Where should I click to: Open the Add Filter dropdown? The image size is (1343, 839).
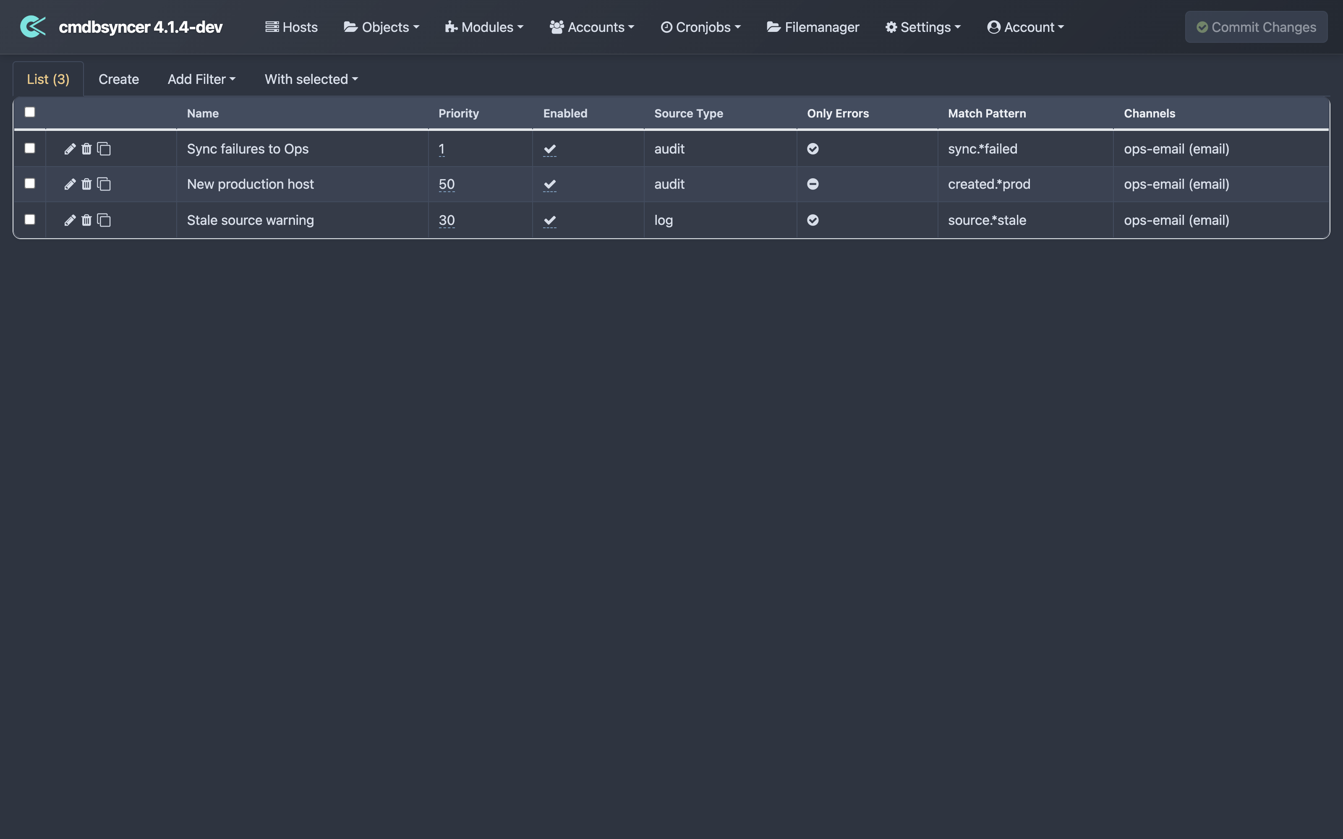pos(201,79)
